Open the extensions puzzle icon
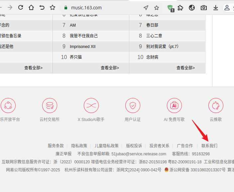This screenshot has width=234, height=192. click(180, 8)
